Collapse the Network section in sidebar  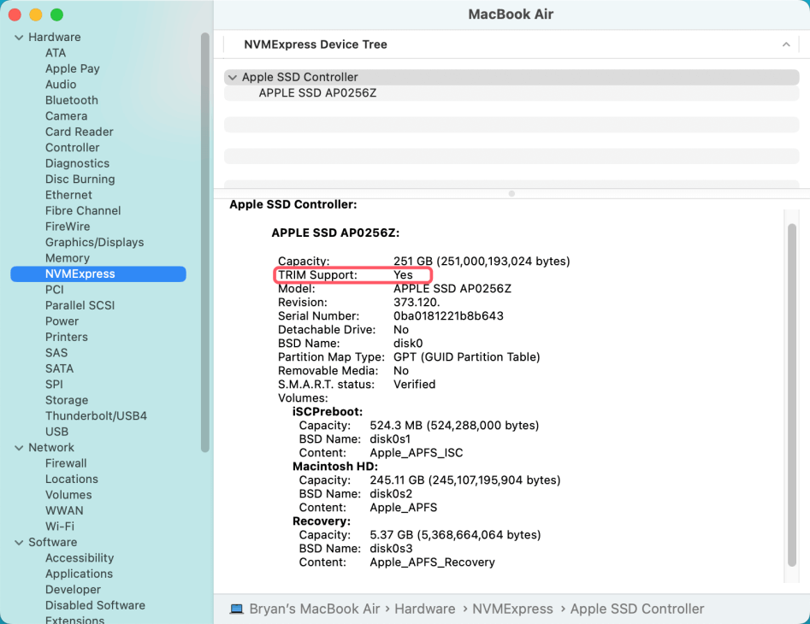pos(19,448)
